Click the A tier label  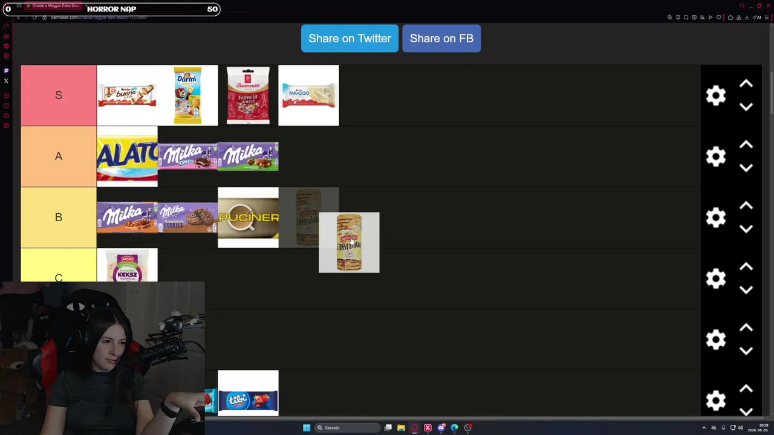[59, 156]
